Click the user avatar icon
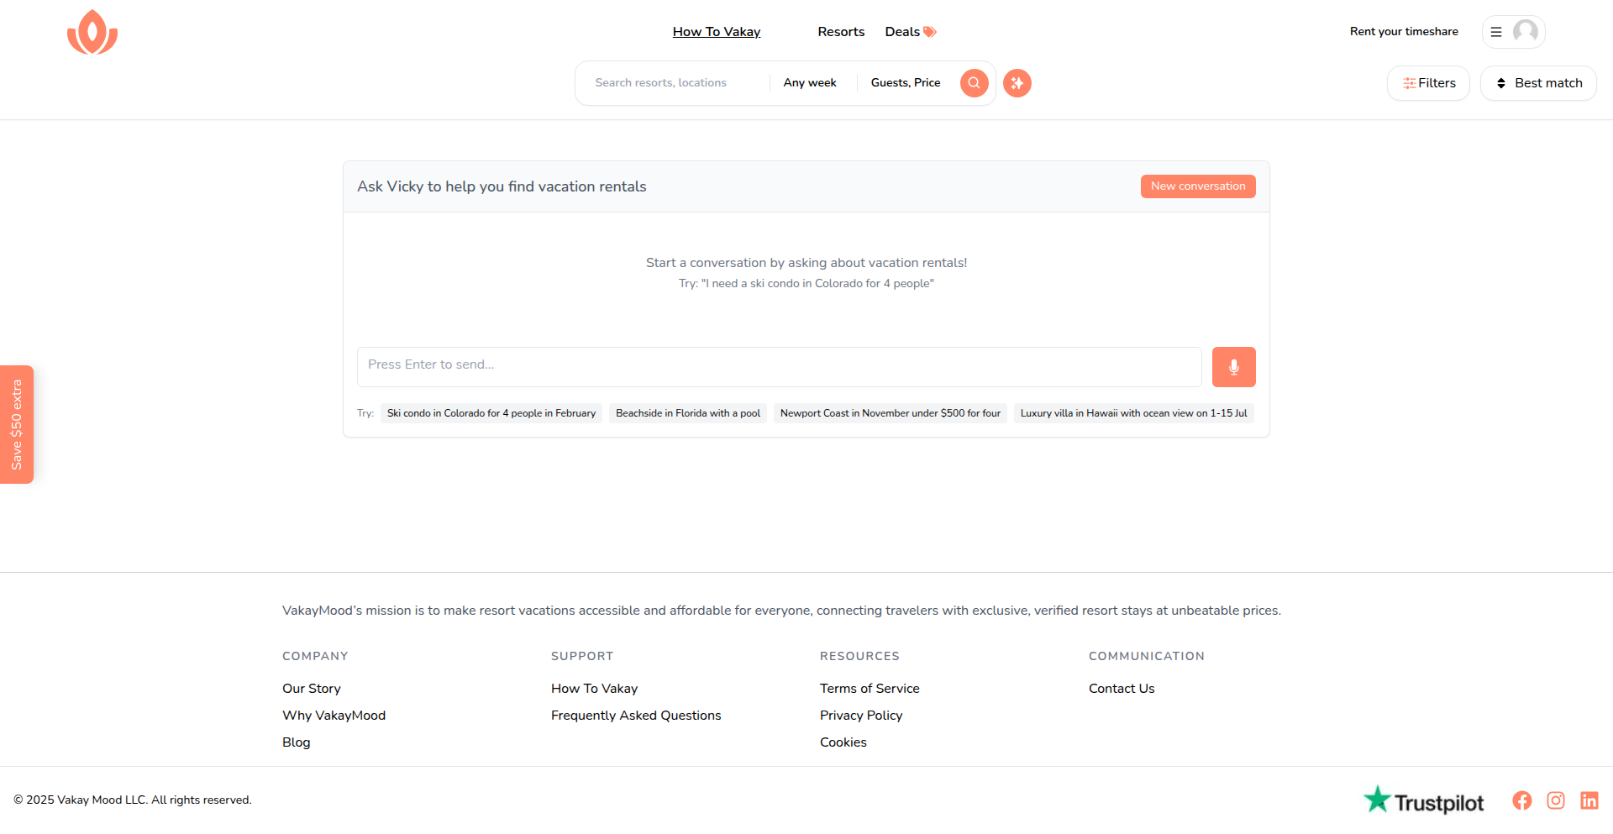This screenshot has width=1613, height=834. 1525,32
